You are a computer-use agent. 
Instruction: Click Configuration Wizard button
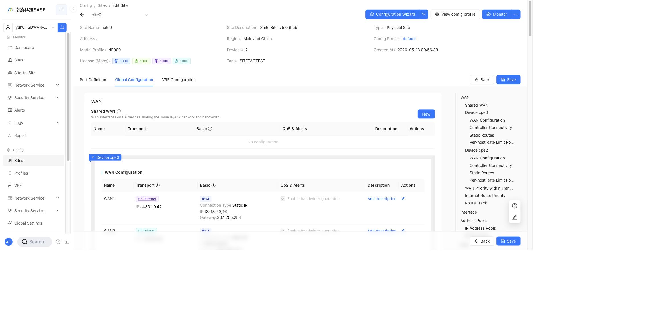392,14
